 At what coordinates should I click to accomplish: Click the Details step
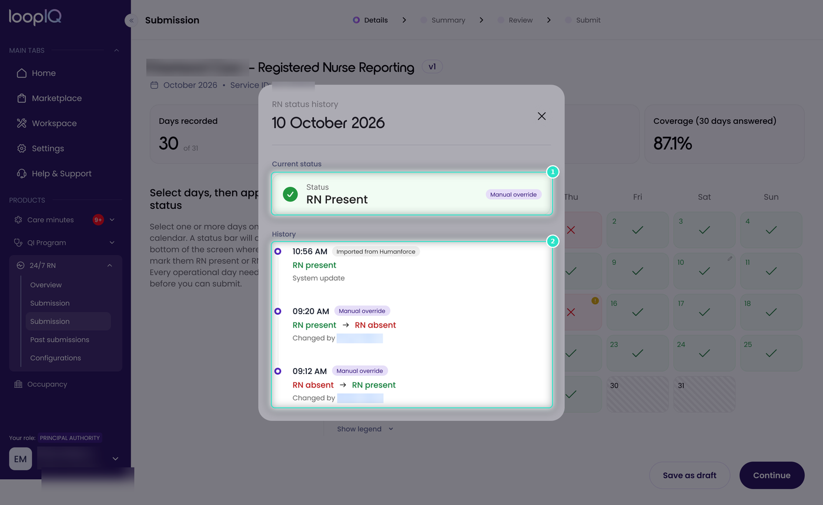click(370, 20)
